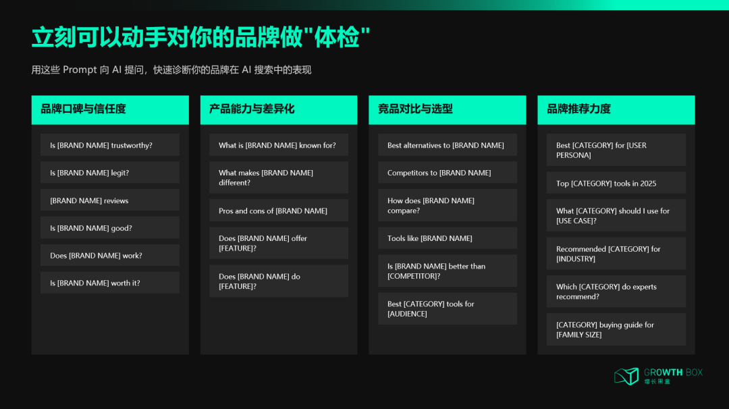Open the "[BRAND NAME] reviews" prompt

[109, 200]
